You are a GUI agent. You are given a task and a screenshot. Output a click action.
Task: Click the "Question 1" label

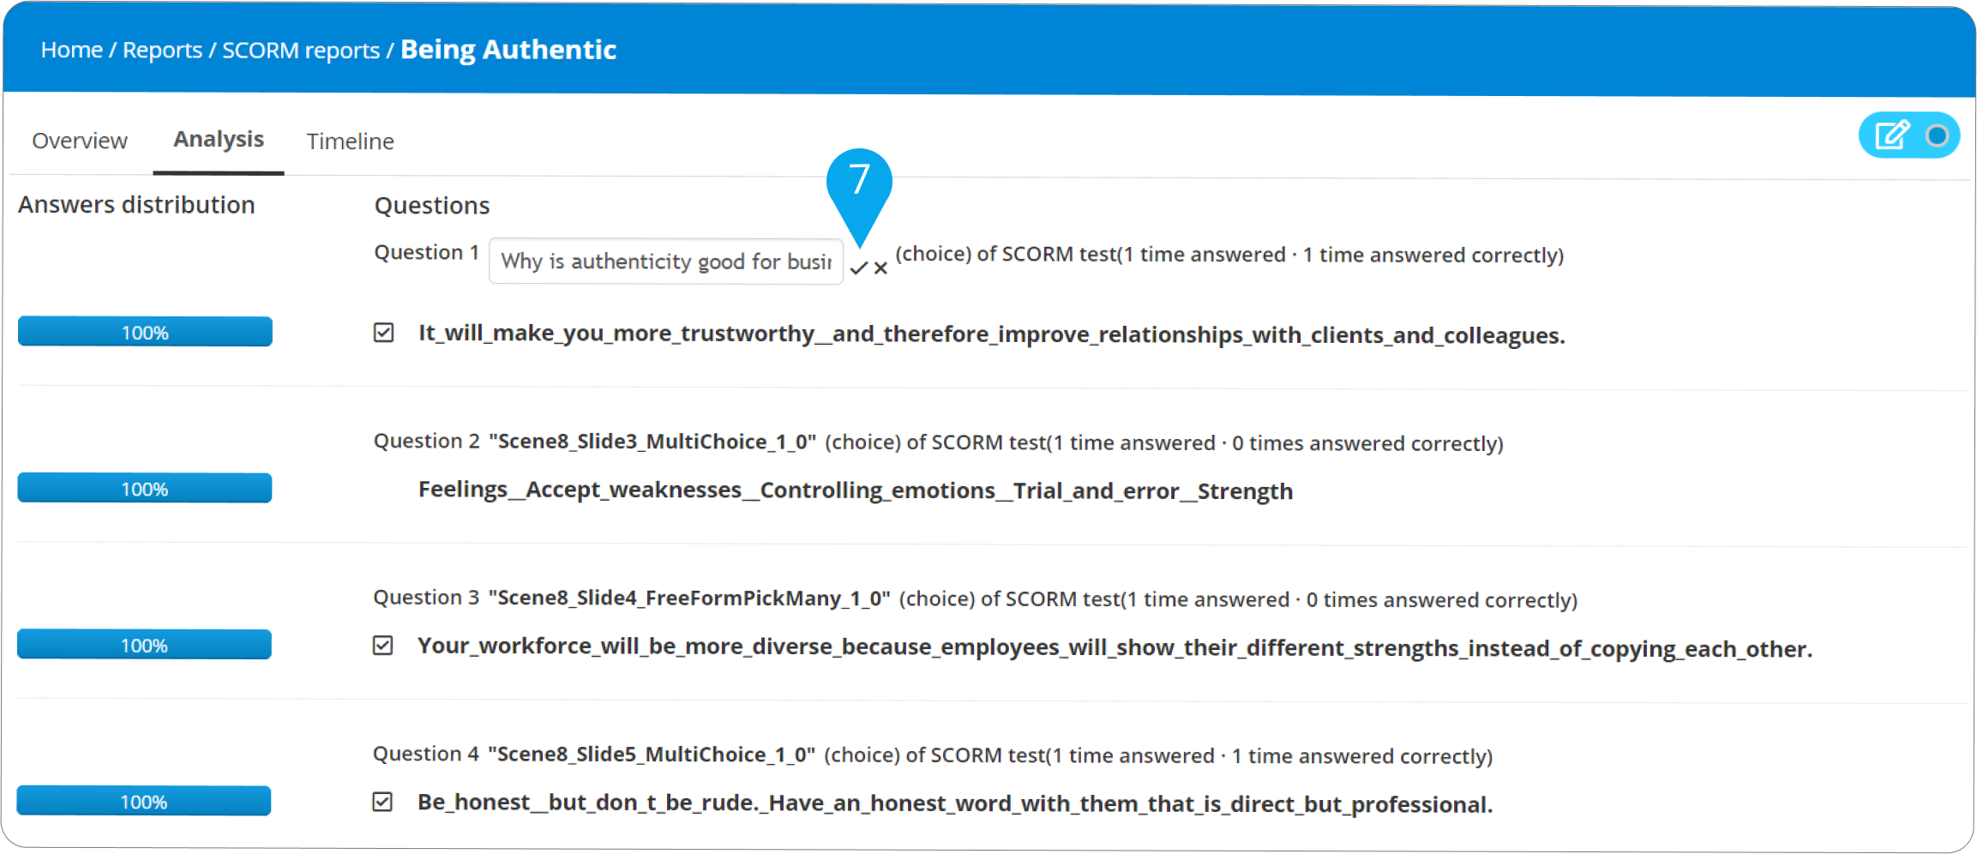point(426,252)
